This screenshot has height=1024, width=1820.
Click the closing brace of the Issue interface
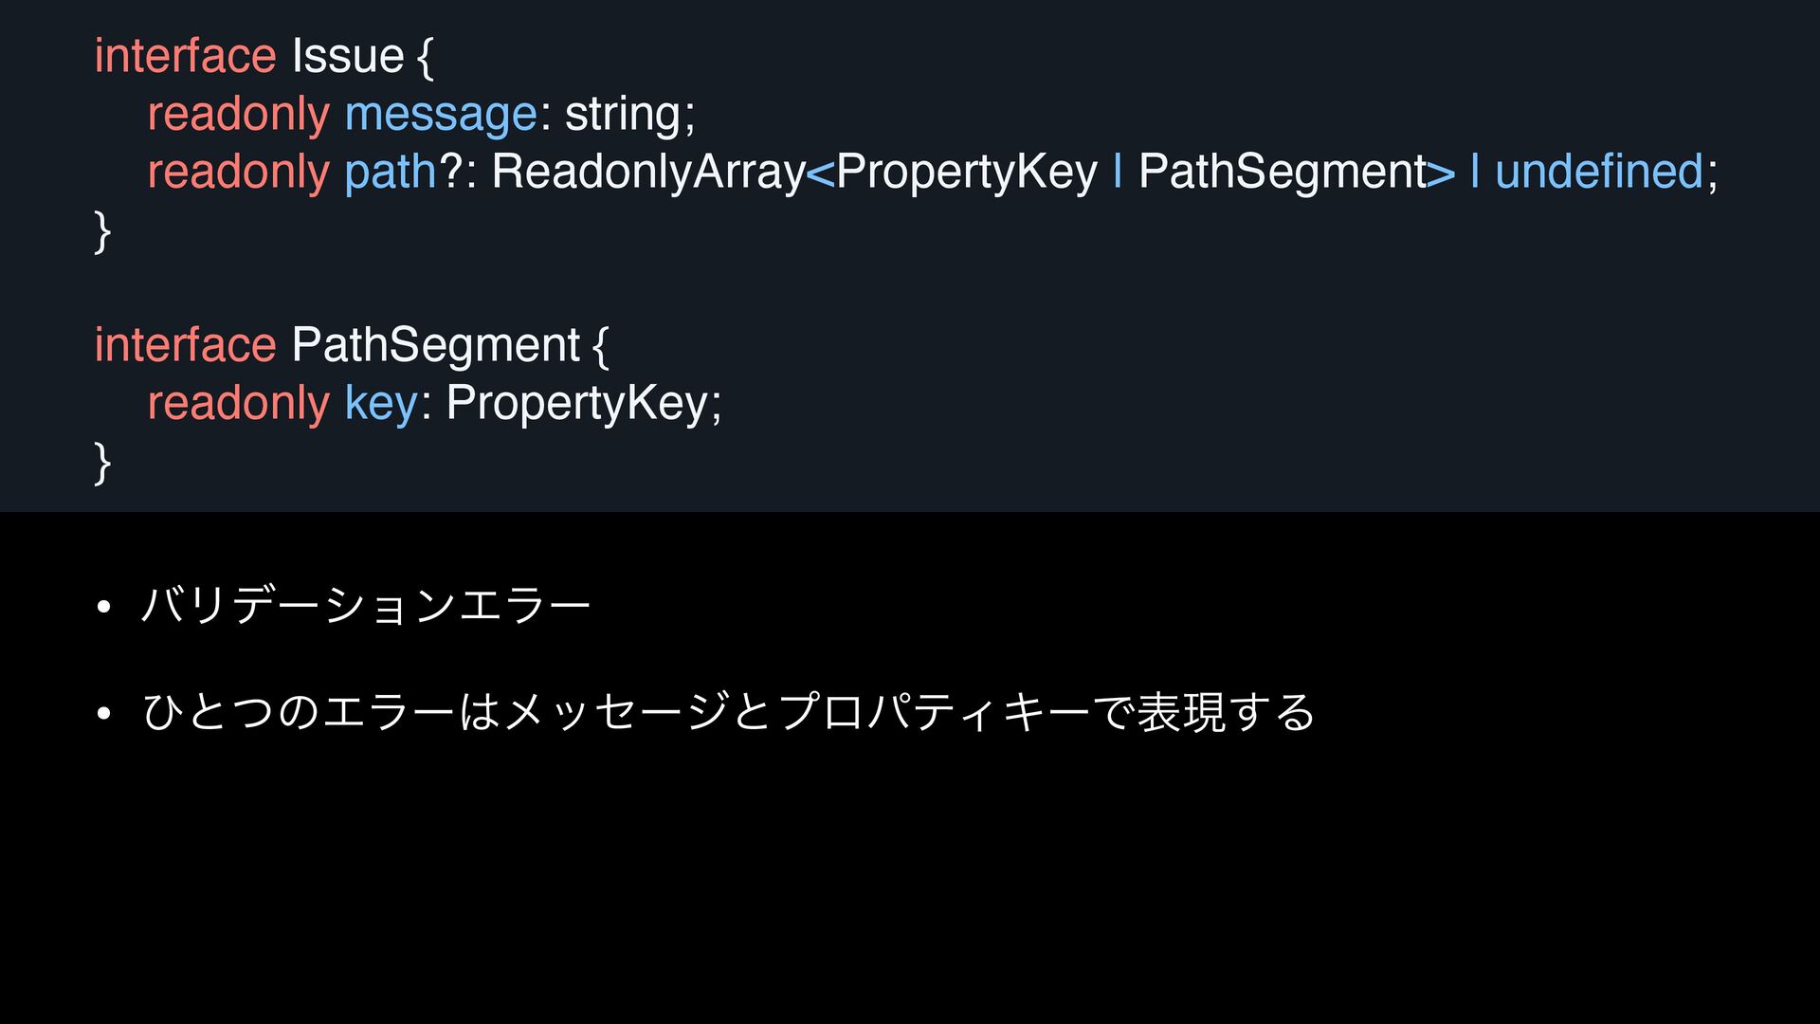coord(102,232)
